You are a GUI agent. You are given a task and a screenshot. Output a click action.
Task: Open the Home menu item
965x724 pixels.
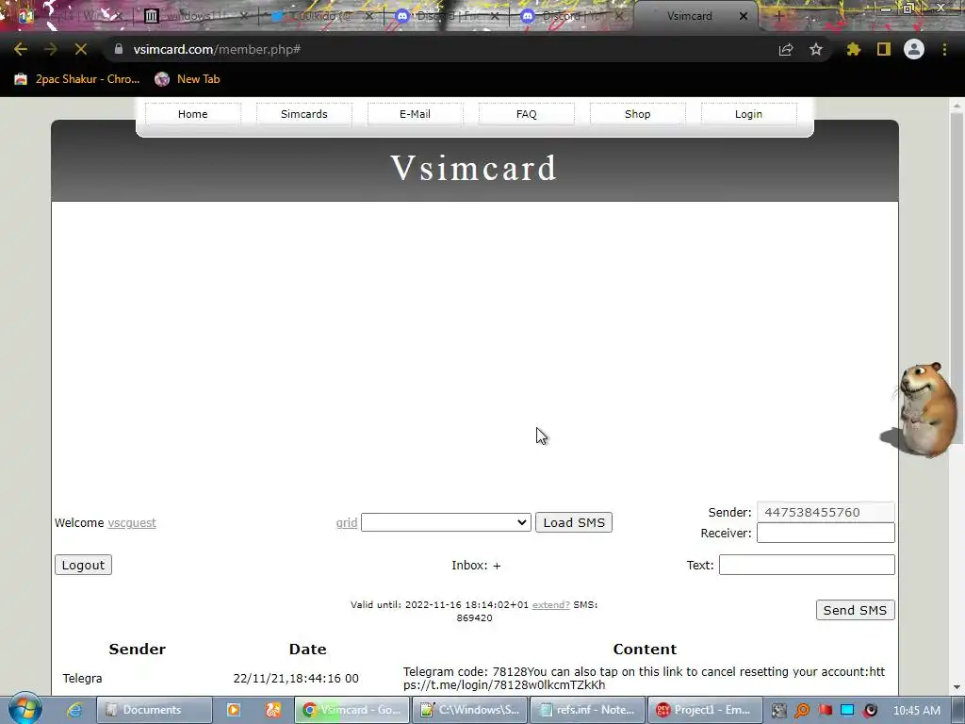pyautogui.click(x=192, y=114)
